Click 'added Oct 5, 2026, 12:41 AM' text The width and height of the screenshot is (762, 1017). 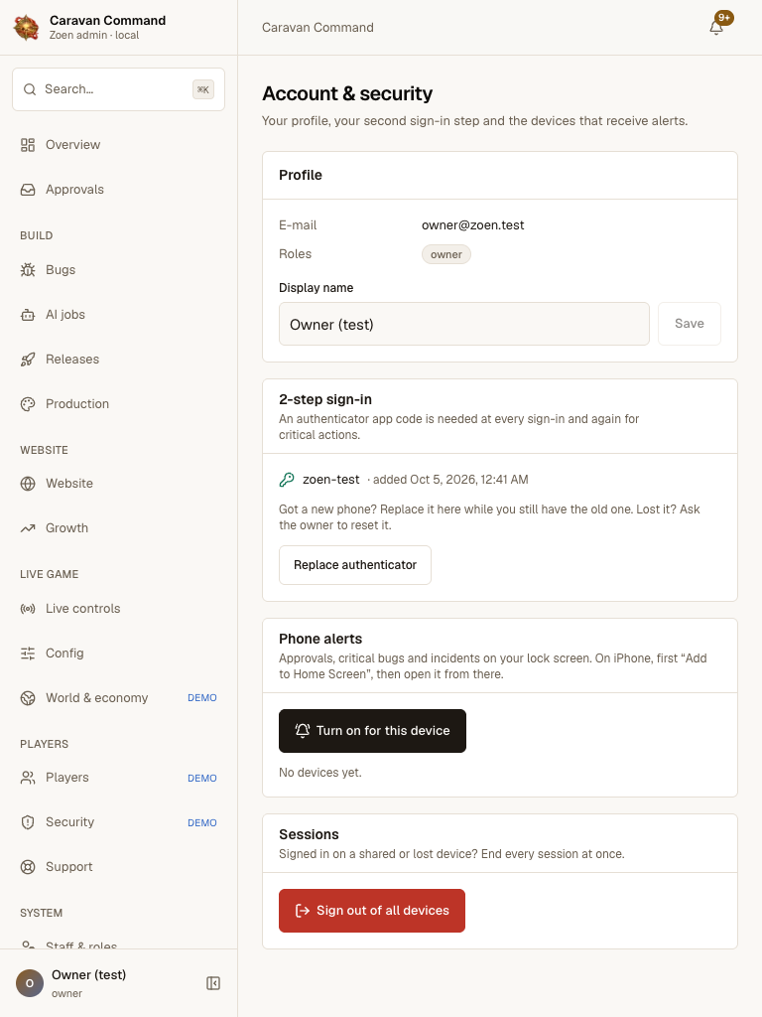point(451,480)
